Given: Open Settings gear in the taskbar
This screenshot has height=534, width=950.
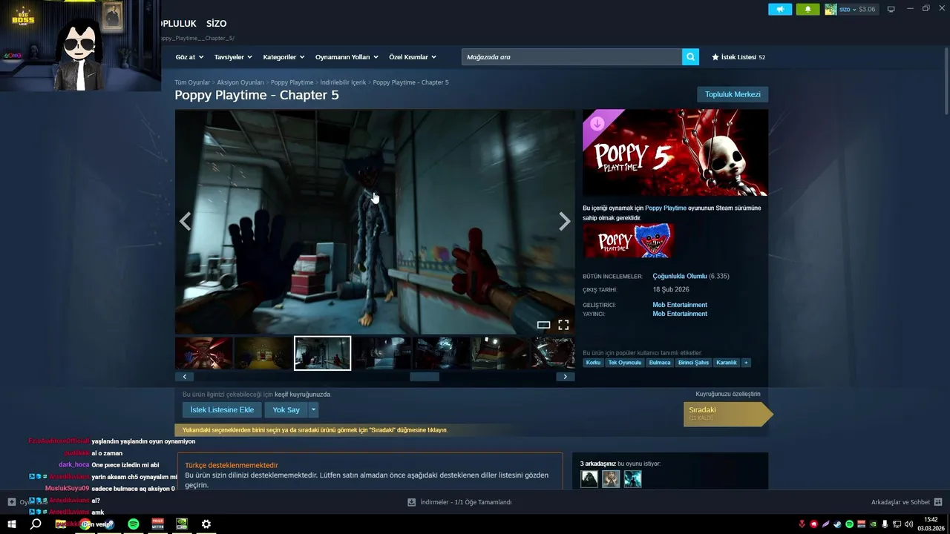Looking at the screenshot, I should coord(206,524).
